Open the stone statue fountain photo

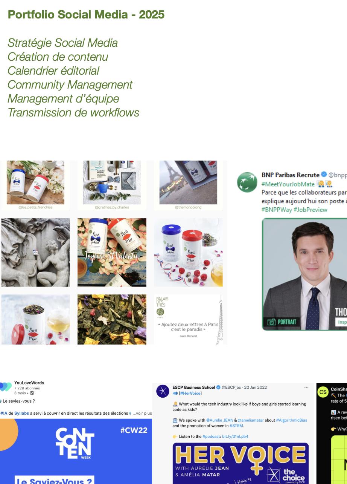(35, 253)
